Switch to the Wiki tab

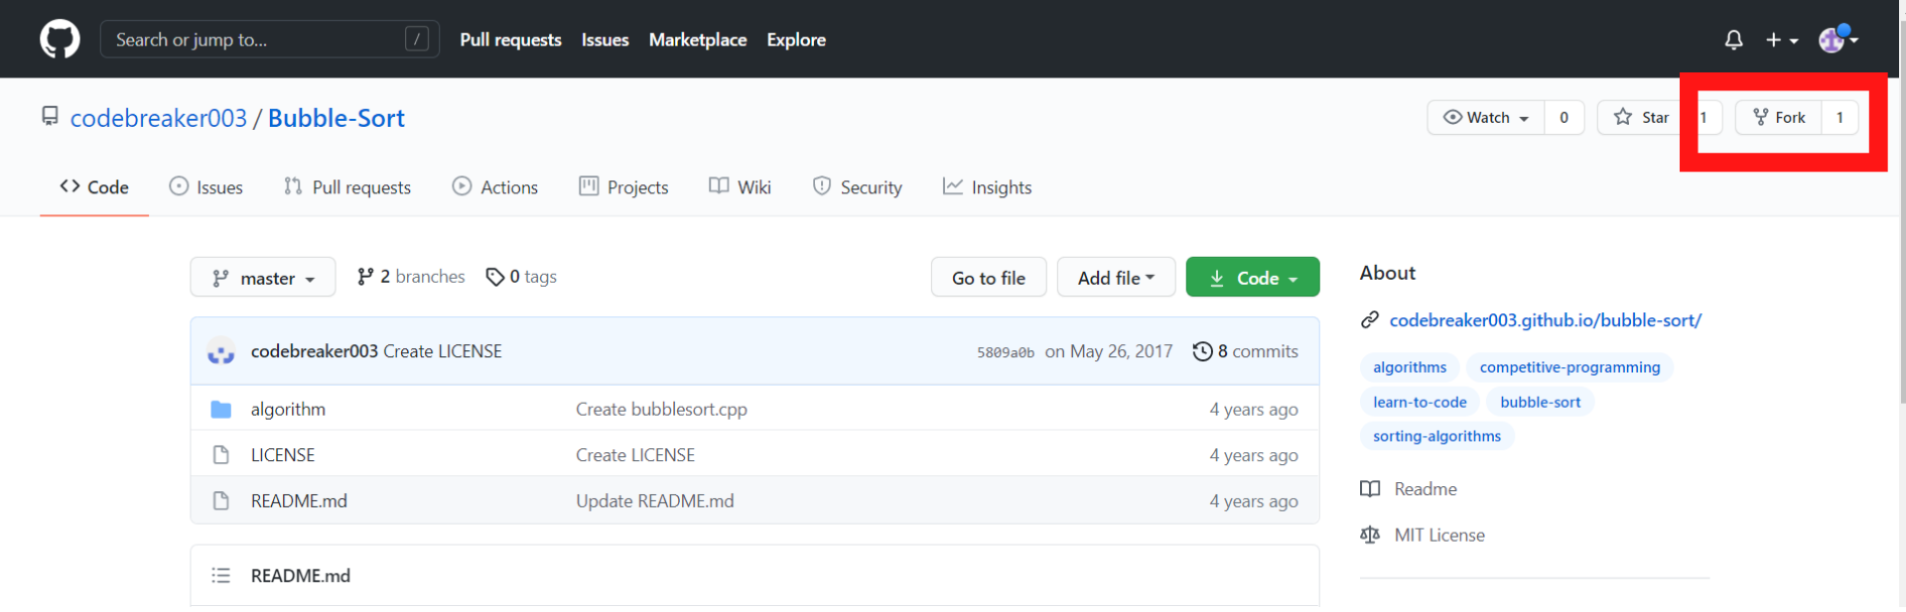[740, 186]
